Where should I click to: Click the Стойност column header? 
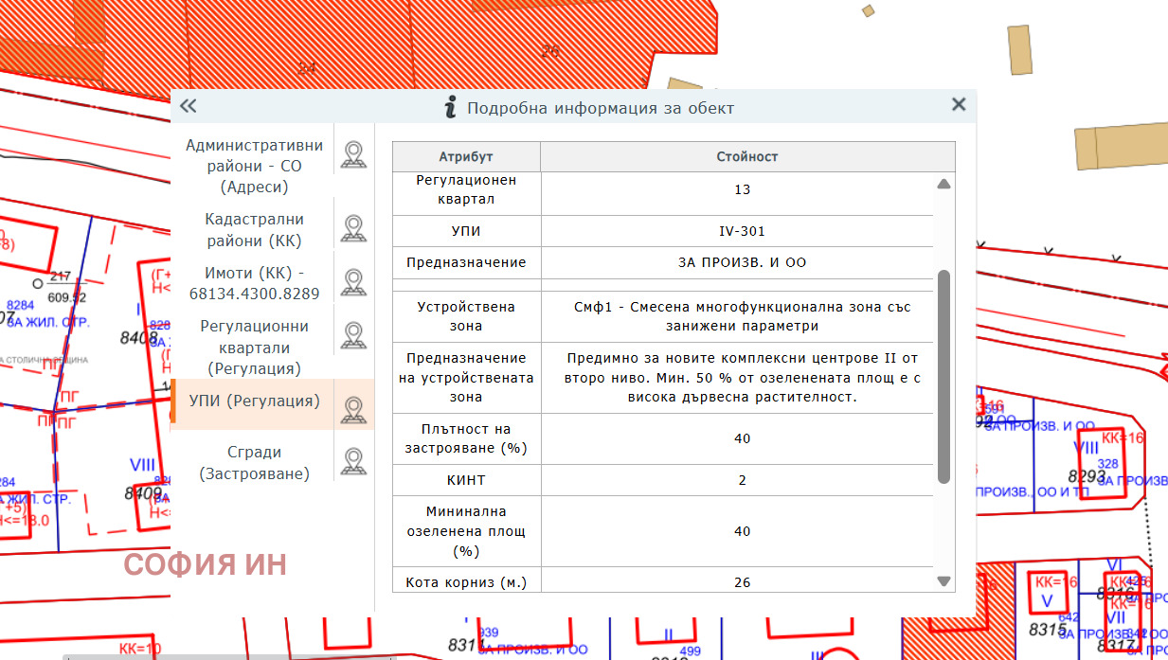click(x=747, y=156)
